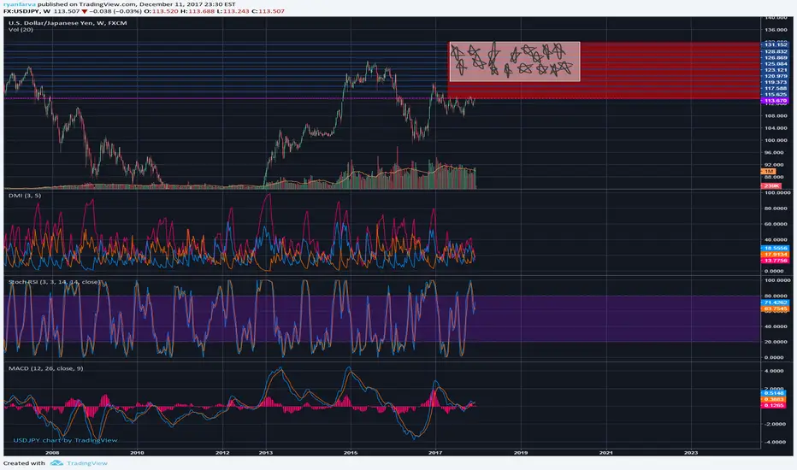Click the 126.869 price level tag

click(775, 57)
